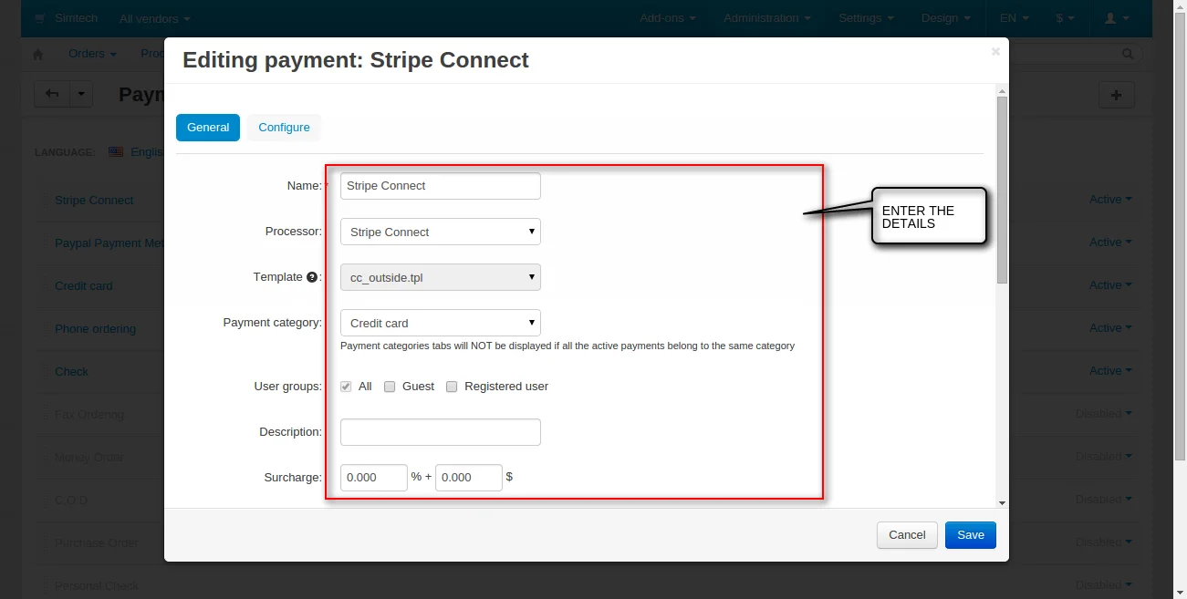Open the dropdown caret next to back arrow
The width and height of the screenshot is (1187, 599).
pyautogui.click(x=81, y=94)
